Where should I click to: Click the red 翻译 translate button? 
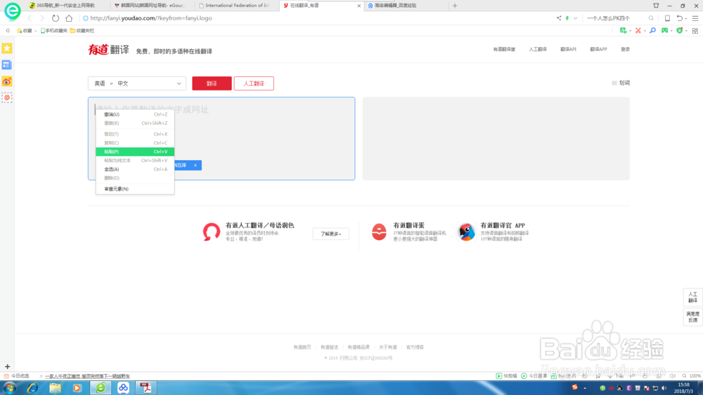point(212,83)
